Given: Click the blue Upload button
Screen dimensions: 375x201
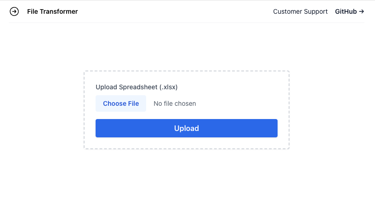Looking at the screenshot, I should point(187,128).
